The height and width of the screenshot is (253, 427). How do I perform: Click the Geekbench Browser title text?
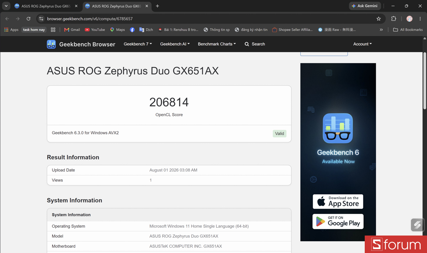[87, 44]
